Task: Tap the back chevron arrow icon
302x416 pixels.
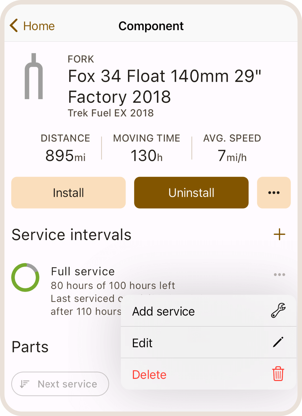Action: (14, 26)
